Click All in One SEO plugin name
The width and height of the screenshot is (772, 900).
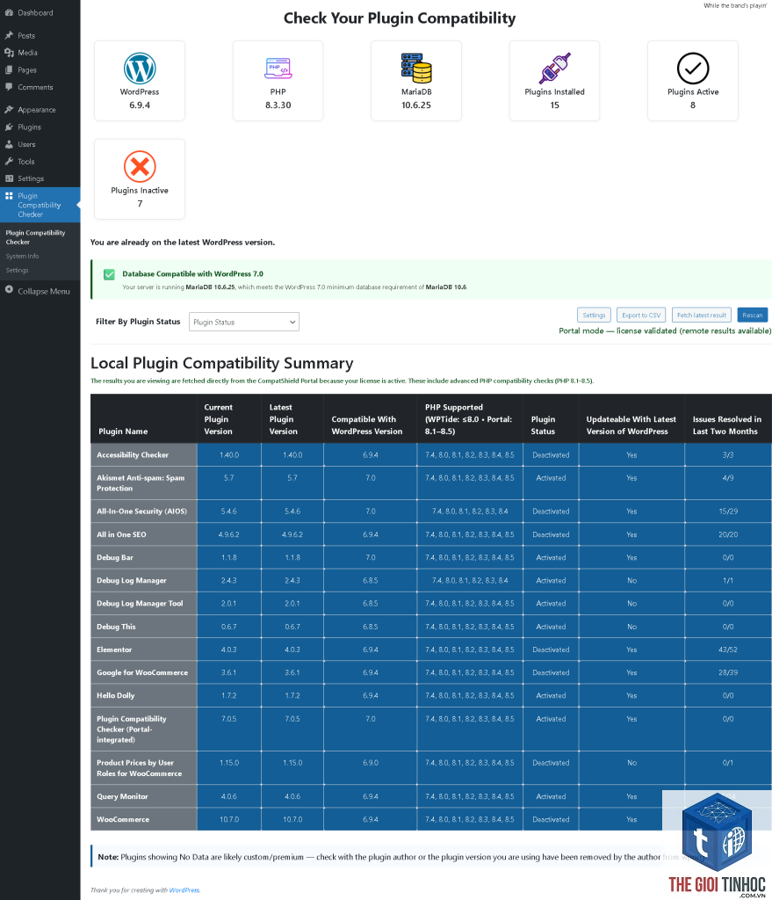point(121,534)
